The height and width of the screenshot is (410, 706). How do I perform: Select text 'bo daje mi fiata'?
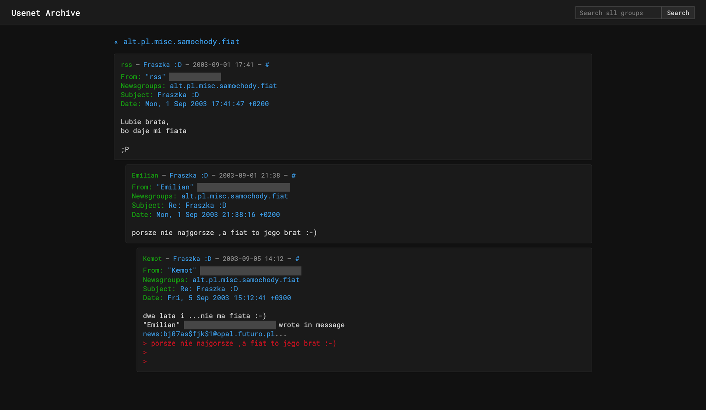click(153, 131)
